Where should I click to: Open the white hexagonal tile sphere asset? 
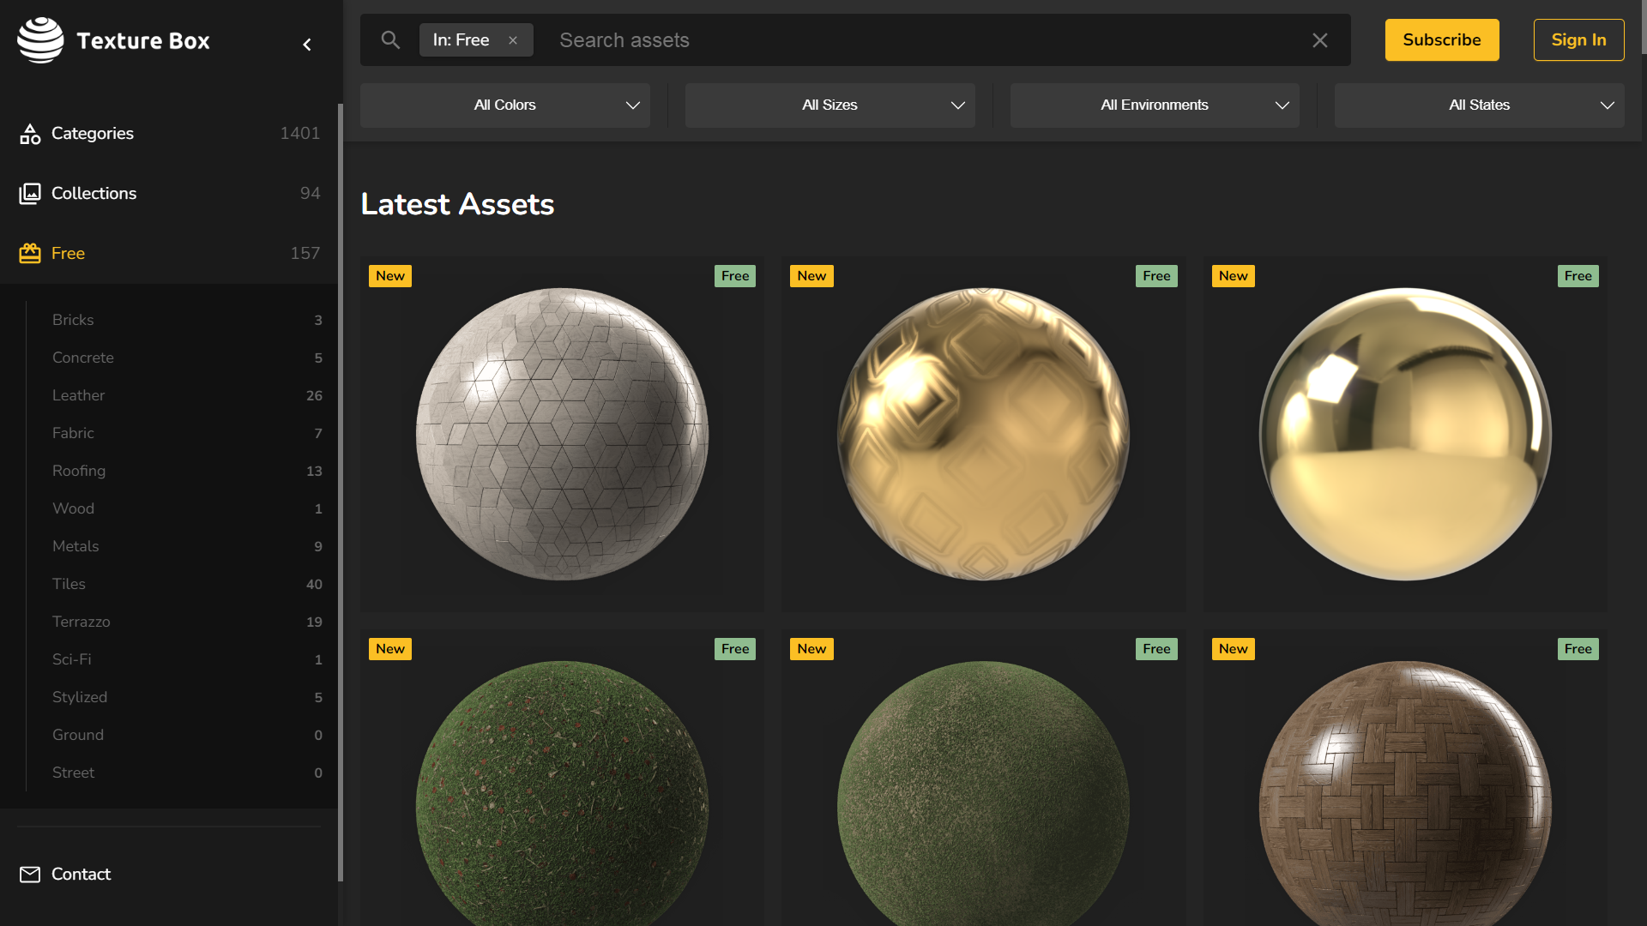pos(562,434)
